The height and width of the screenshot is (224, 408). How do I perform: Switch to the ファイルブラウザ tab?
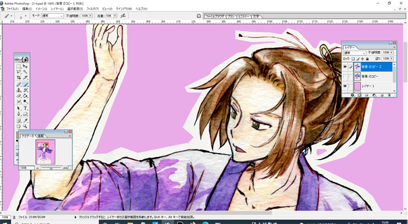[x=215, y=16]
